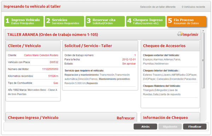Viewport: 212px width, 136px height.
Task: Click Chequeo de Accesorios heading
Action: pos(164,46)
